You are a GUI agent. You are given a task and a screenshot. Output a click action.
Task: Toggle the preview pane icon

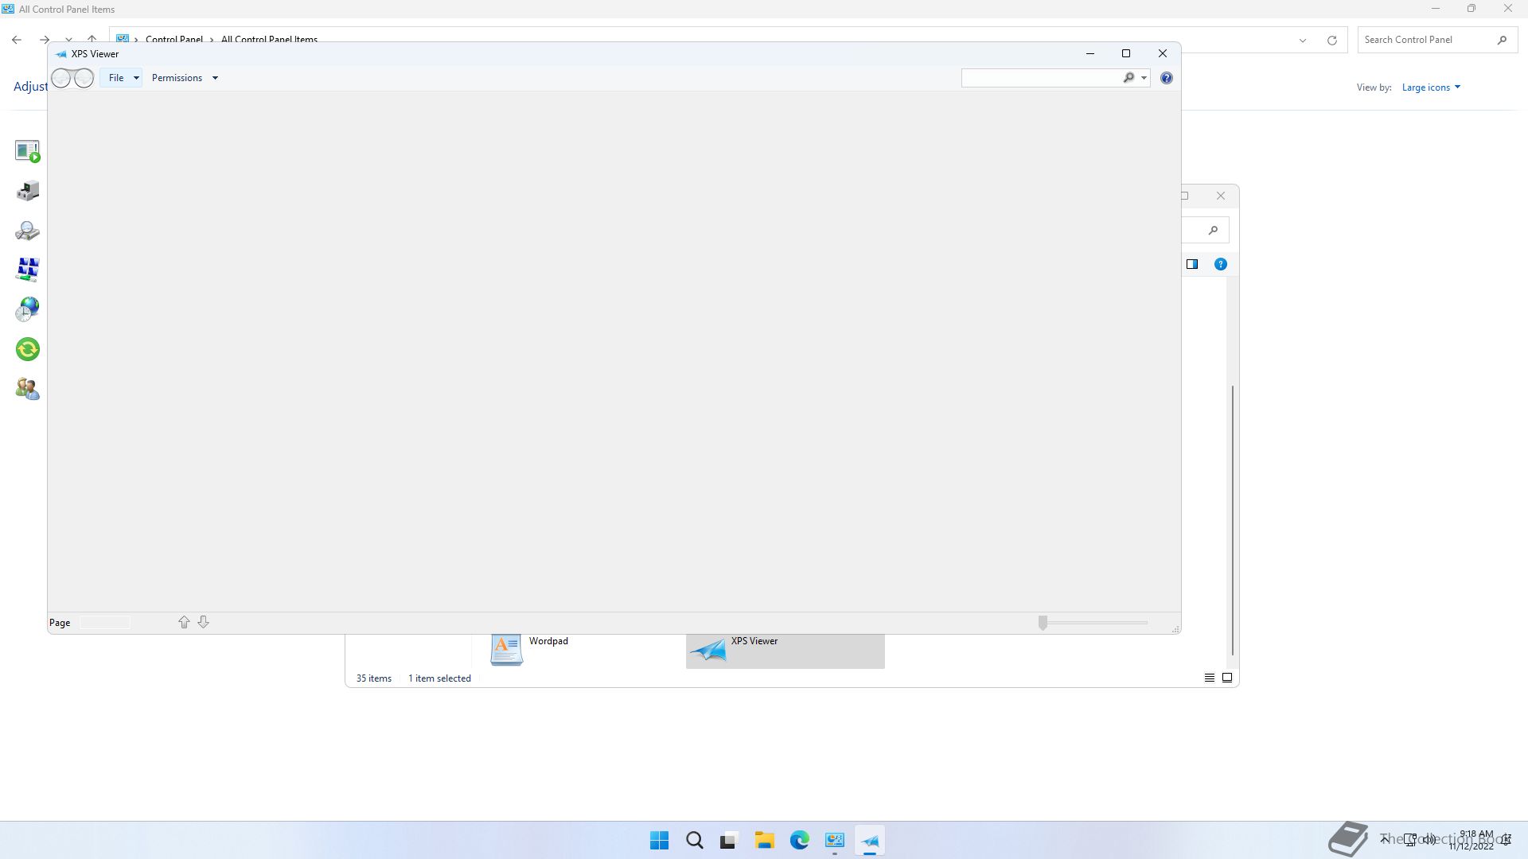(1192, 264)
